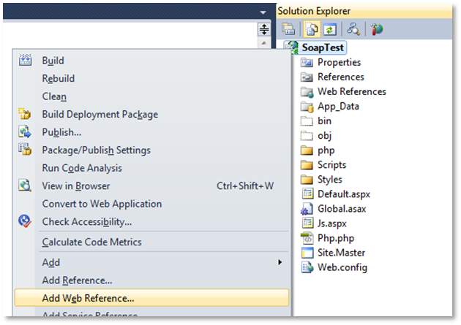Select the Site.Master file
461x325 pixels.
(x=341, y=252)
